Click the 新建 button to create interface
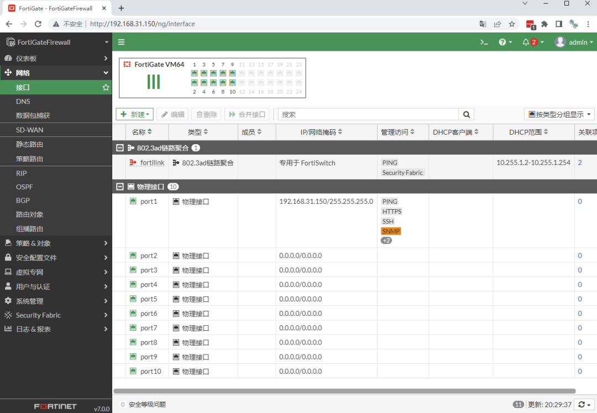This screenshot has width=597, height=413. pyautogui.click(x=134, y=114)
